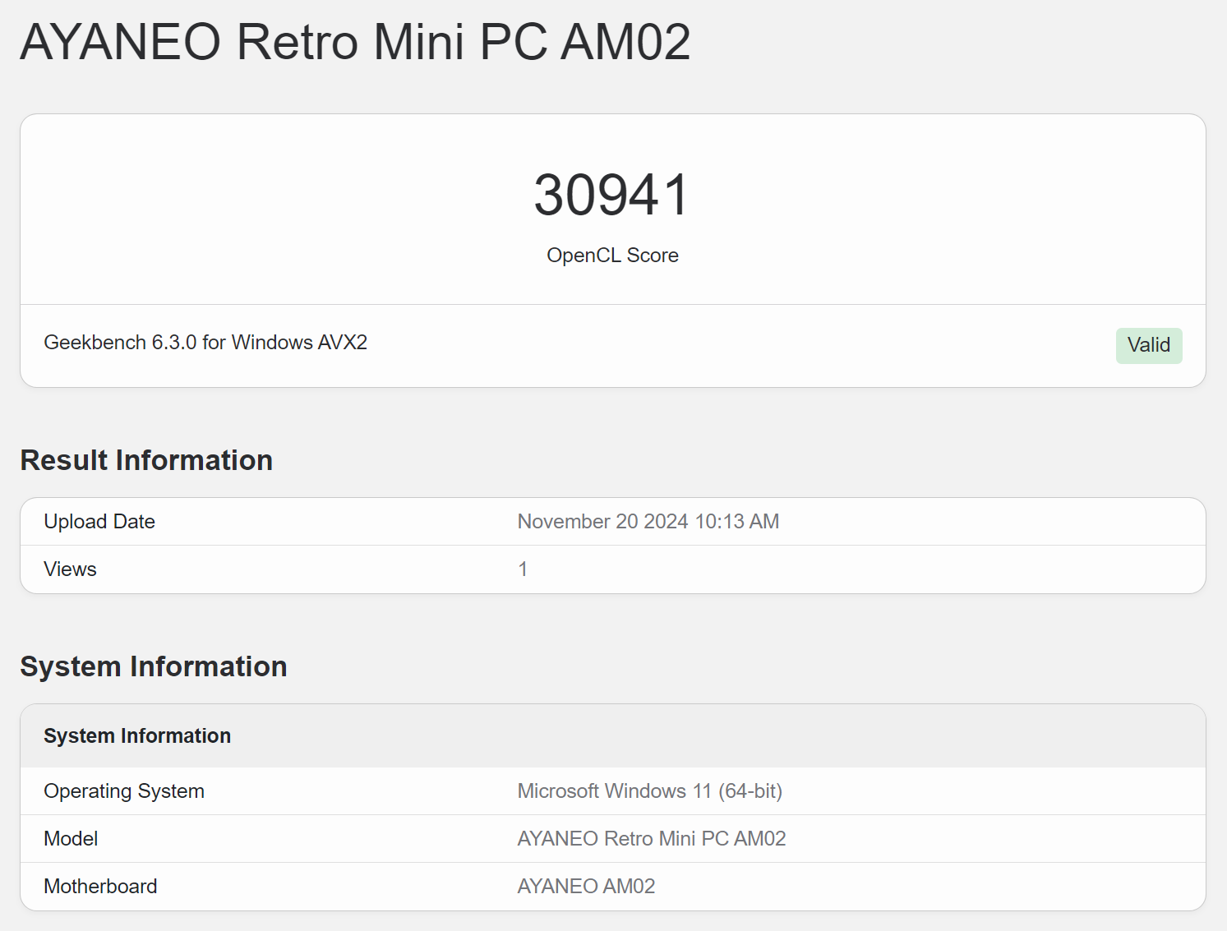The width and height of the screenshot is (1227, 931).
Task: Click the Geekbench 6.3.0 version text
Action: click(122, 343)
